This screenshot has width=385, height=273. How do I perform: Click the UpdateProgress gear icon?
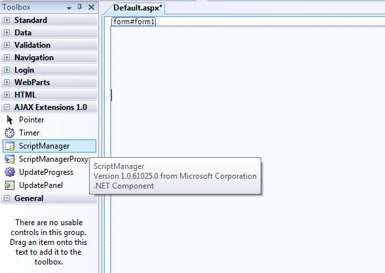point(10,172)
